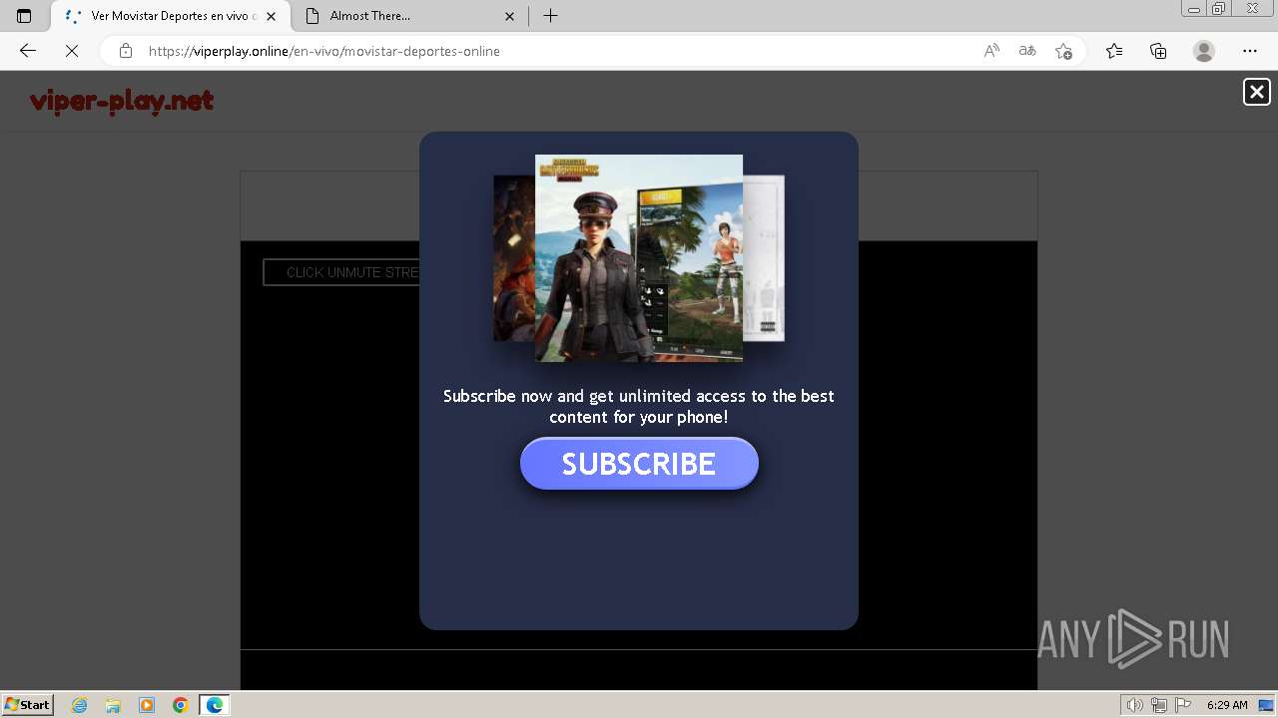Image resolution: width=1278 pixels, height=718 pixels.
Task: Open the Read aloud icon in the address bar
Action: (x=991, y=51)
